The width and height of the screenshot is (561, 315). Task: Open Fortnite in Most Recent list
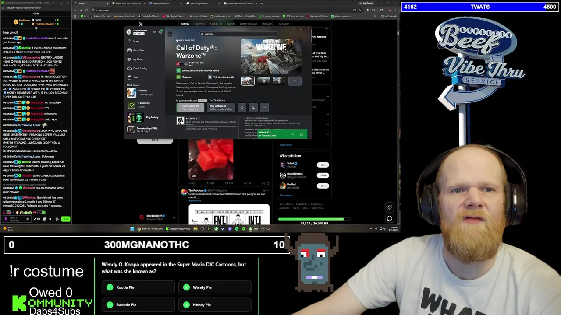pos(143,92)
